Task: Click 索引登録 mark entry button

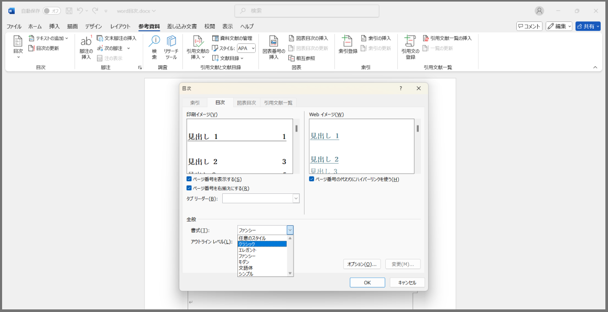Action: pos(348,45)
